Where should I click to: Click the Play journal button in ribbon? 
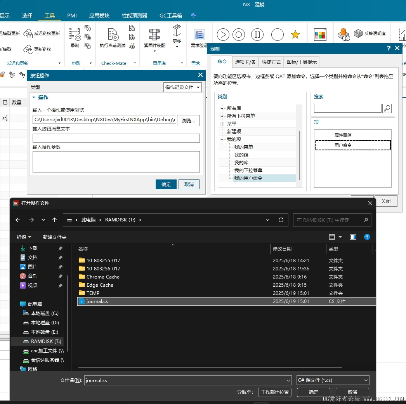223,35
